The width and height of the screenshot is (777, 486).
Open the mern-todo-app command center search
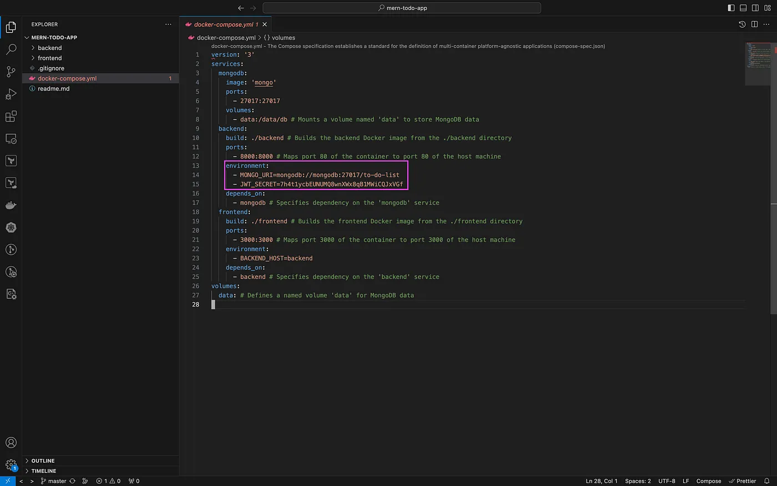pos(402,8)
